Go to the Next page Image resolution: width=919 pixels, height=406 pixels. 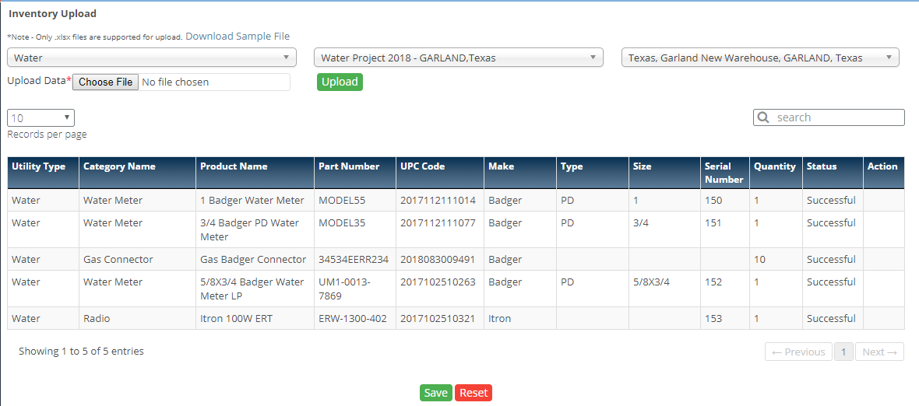pyautogui.click(x=879, y=352)
